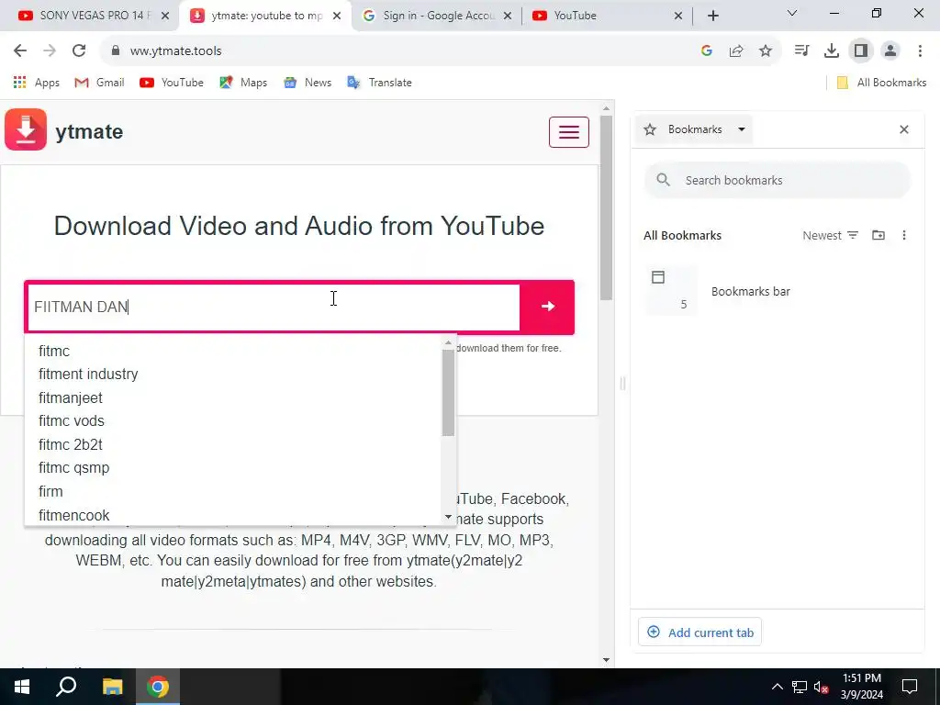Close the SONY VEGAS PRO 14 tab
The height and width of the screenshot is (705, 940).
coord(165,16)
